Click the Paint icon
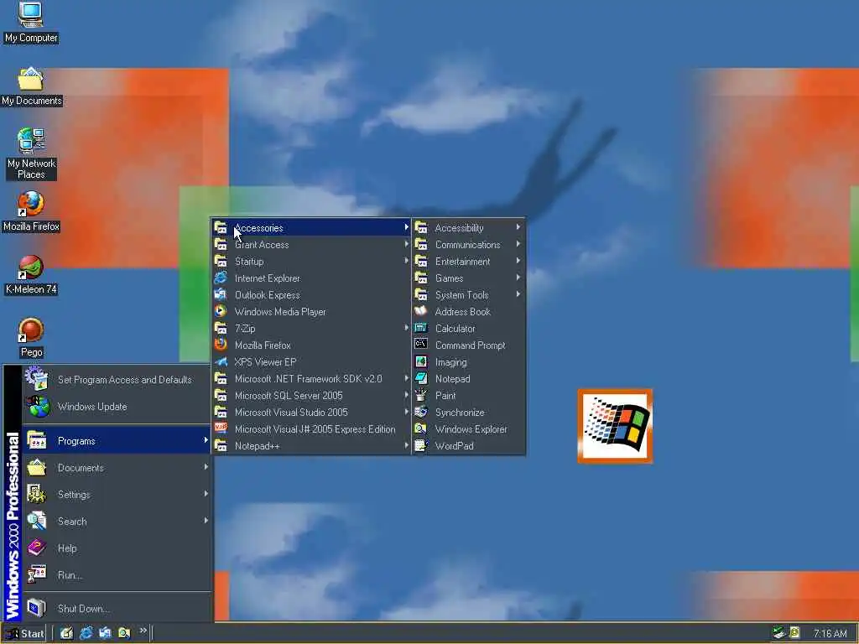The image size is (859, 644). click(x=421, y=395)
